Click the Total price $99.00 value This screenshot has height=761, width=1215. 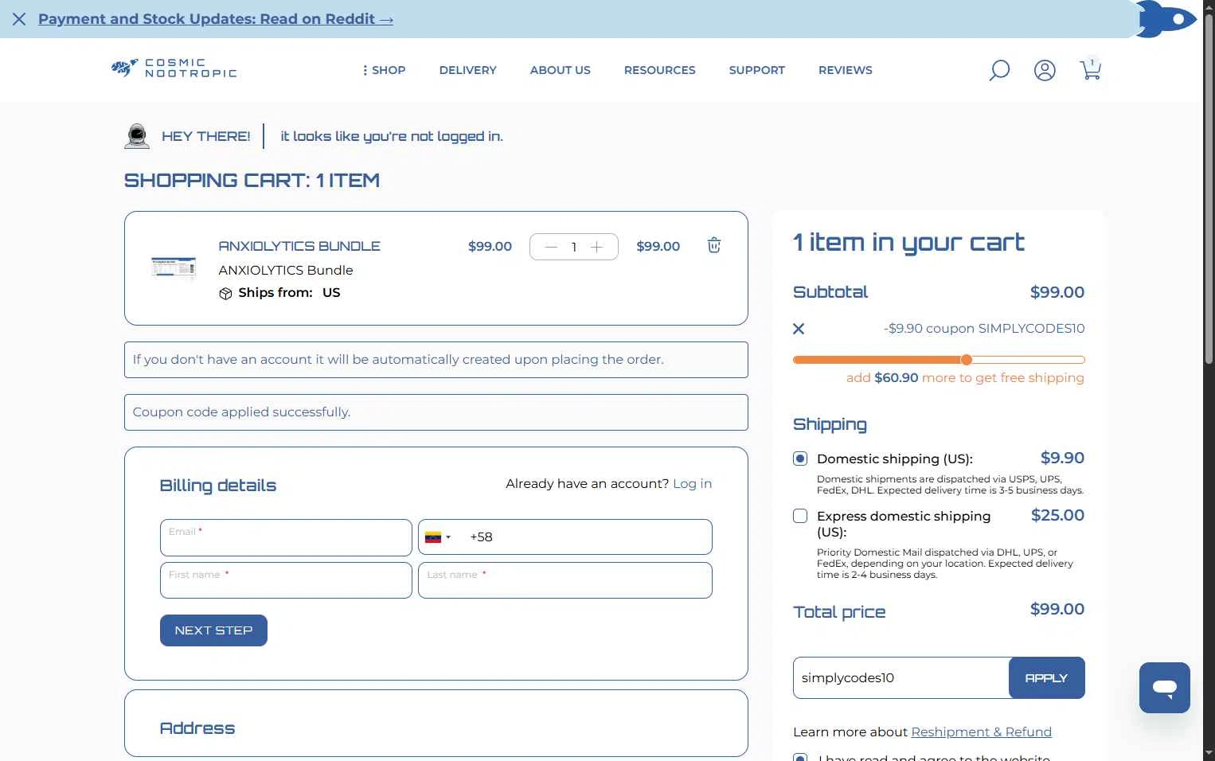coord(1057,609)
